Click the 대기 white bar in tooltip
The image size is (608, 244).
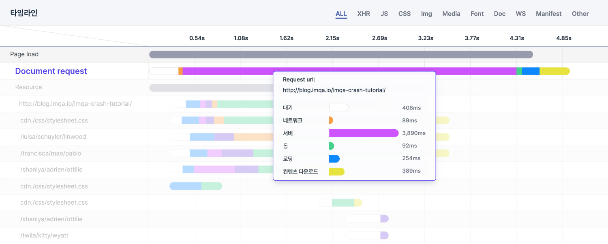(339, 108)
